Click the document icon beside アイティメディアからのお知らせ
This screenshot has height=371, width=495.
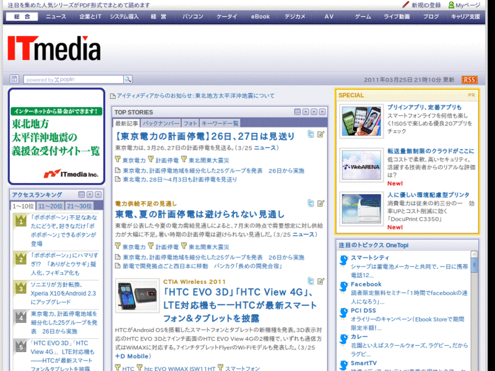pyautogui.click(x=113, y=96)
